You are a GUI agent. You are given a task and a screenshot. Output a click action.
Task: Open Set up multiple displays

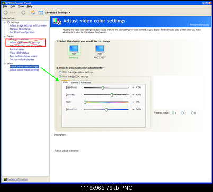tap(22, 59)
